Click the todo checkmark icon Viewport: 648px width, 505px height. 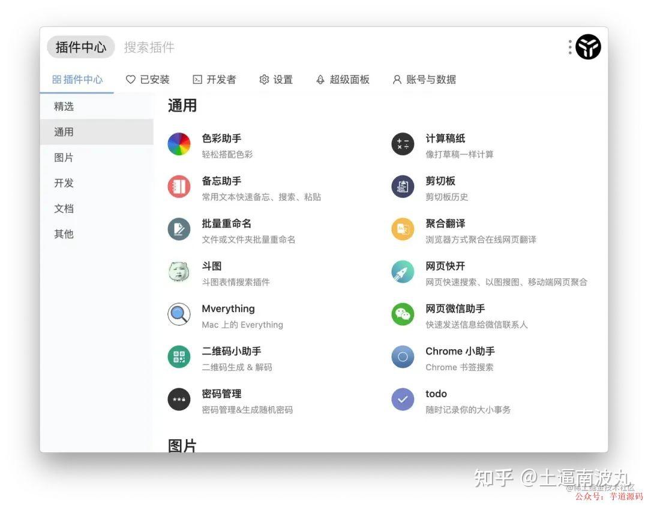click(x=403, y=399)
